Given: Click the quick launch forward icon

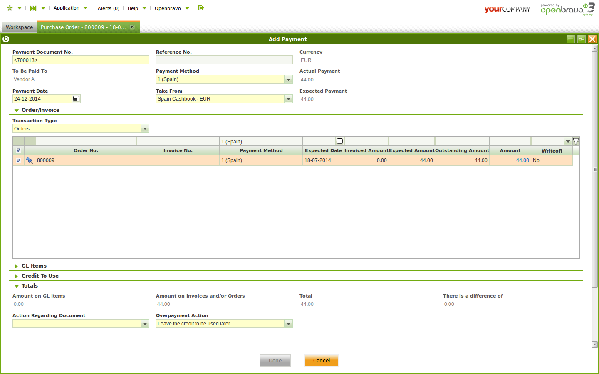Looking at the screenshot, I should pos(33,8).
